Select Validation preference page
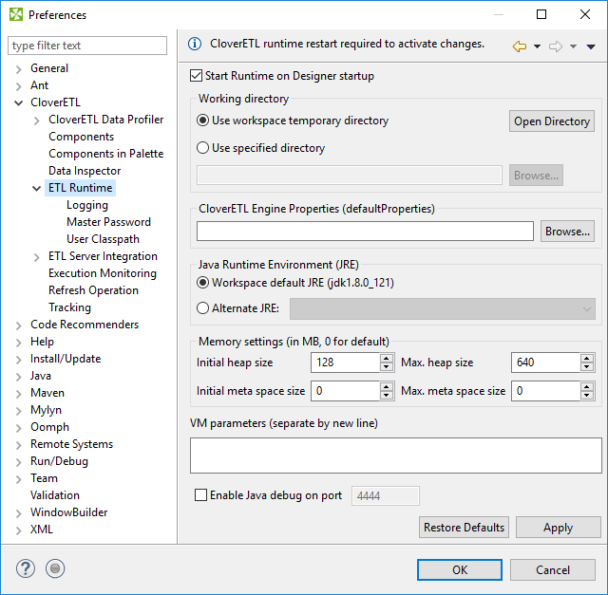This screenshot has width=608, height=595. [x=55, y=495]
